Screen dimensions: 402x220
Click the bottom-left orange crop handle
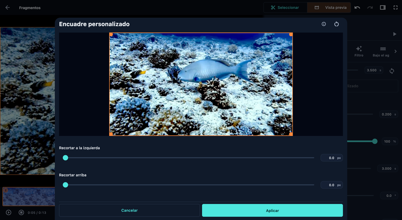click(x=111, y=134)
